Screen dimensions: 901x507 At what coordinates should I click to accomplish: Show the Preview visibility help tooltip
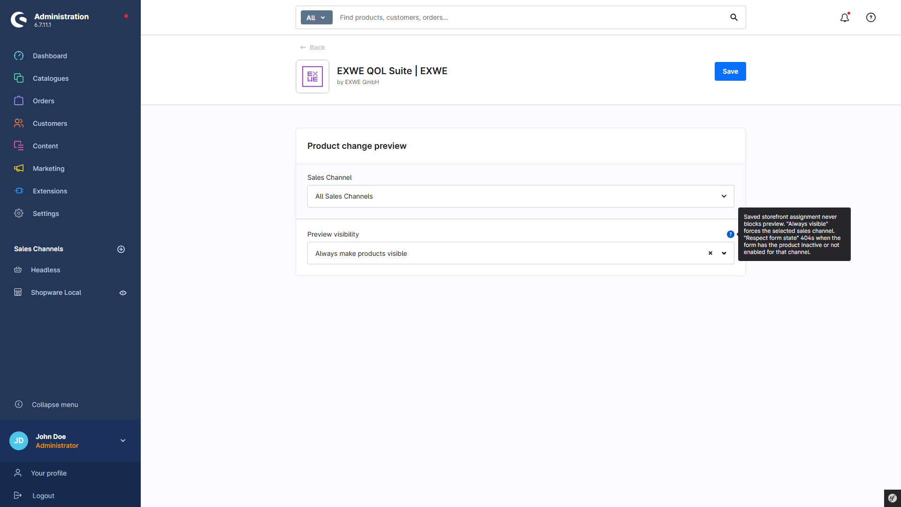[731, 234]
